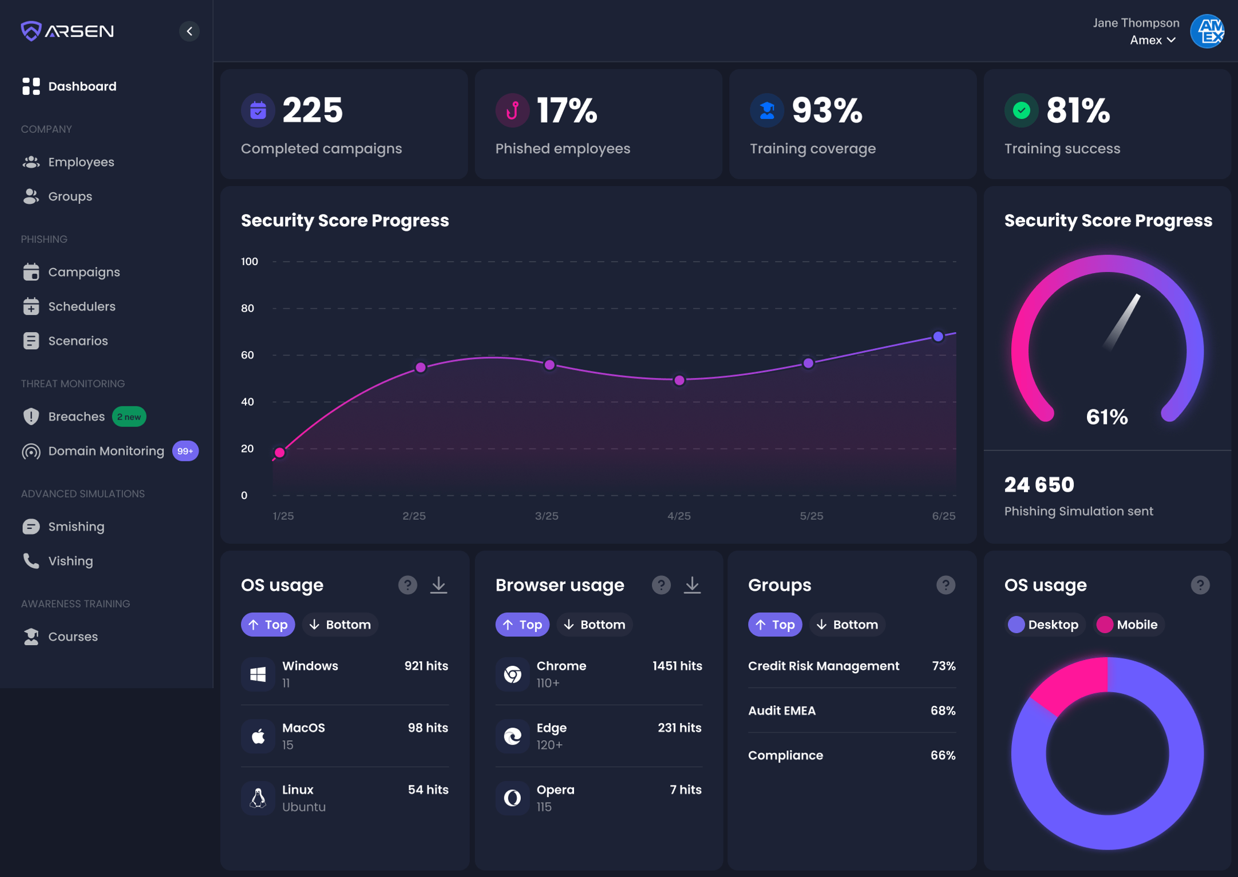The width and height of the screenshot is (1238, 877).
Task: Click the Domain Monitoring radar icon
Action: point(31,451)
